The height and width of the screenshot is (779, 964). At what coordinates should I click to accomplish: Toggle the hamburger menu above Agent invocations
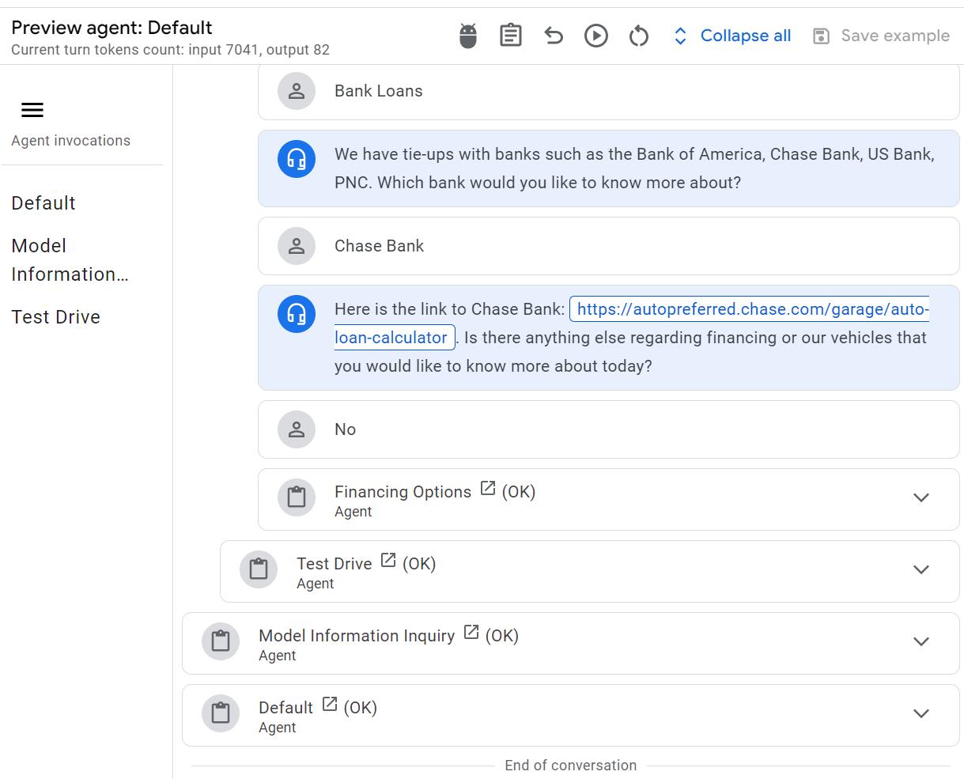(32, 110)
